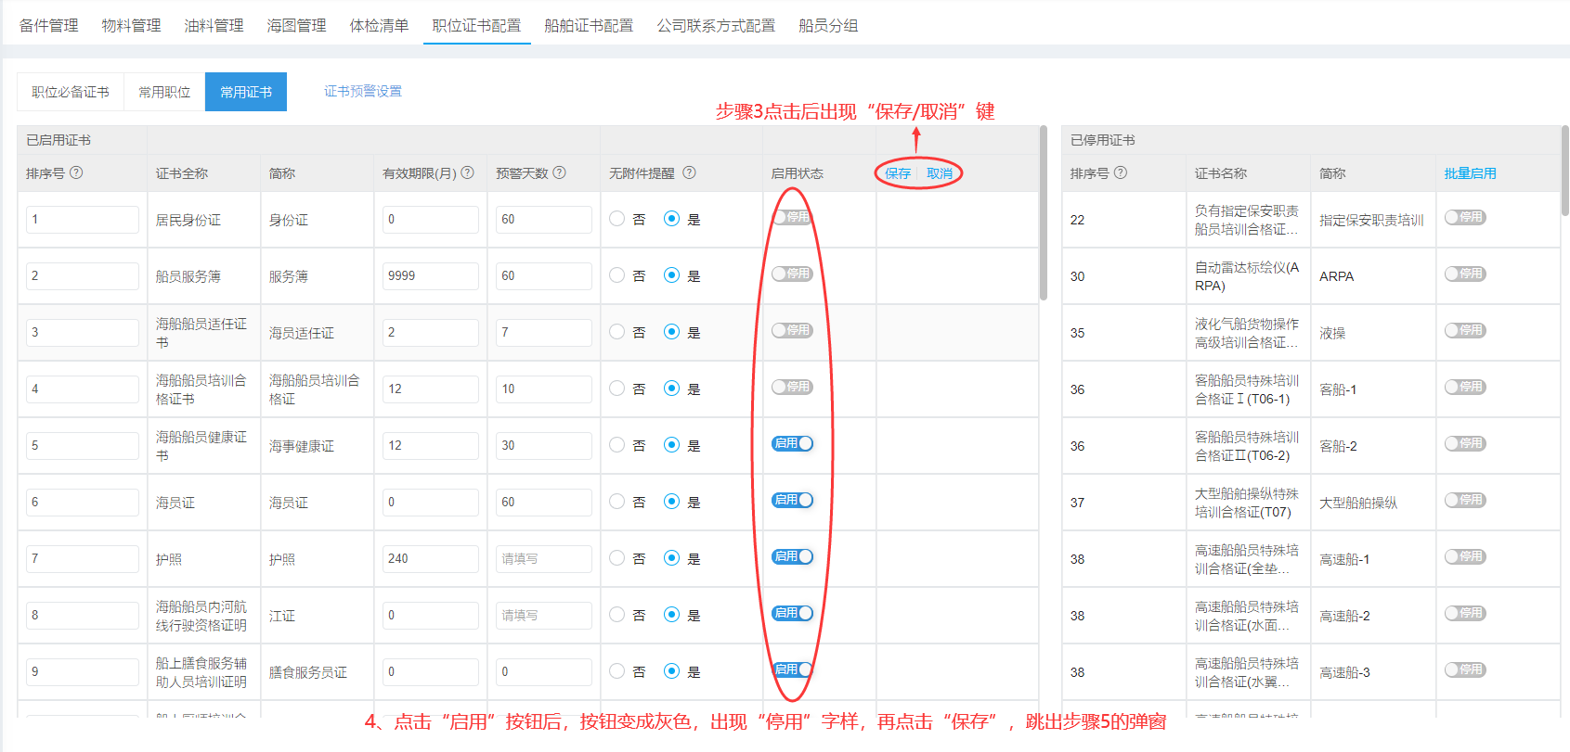Go to 船员分组 tab
This screenshot has width=1570, height=752.
[x=828, y=26]
